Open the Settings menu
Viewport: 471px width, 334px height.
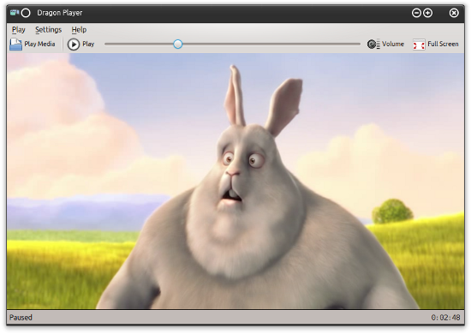(48, 30)
